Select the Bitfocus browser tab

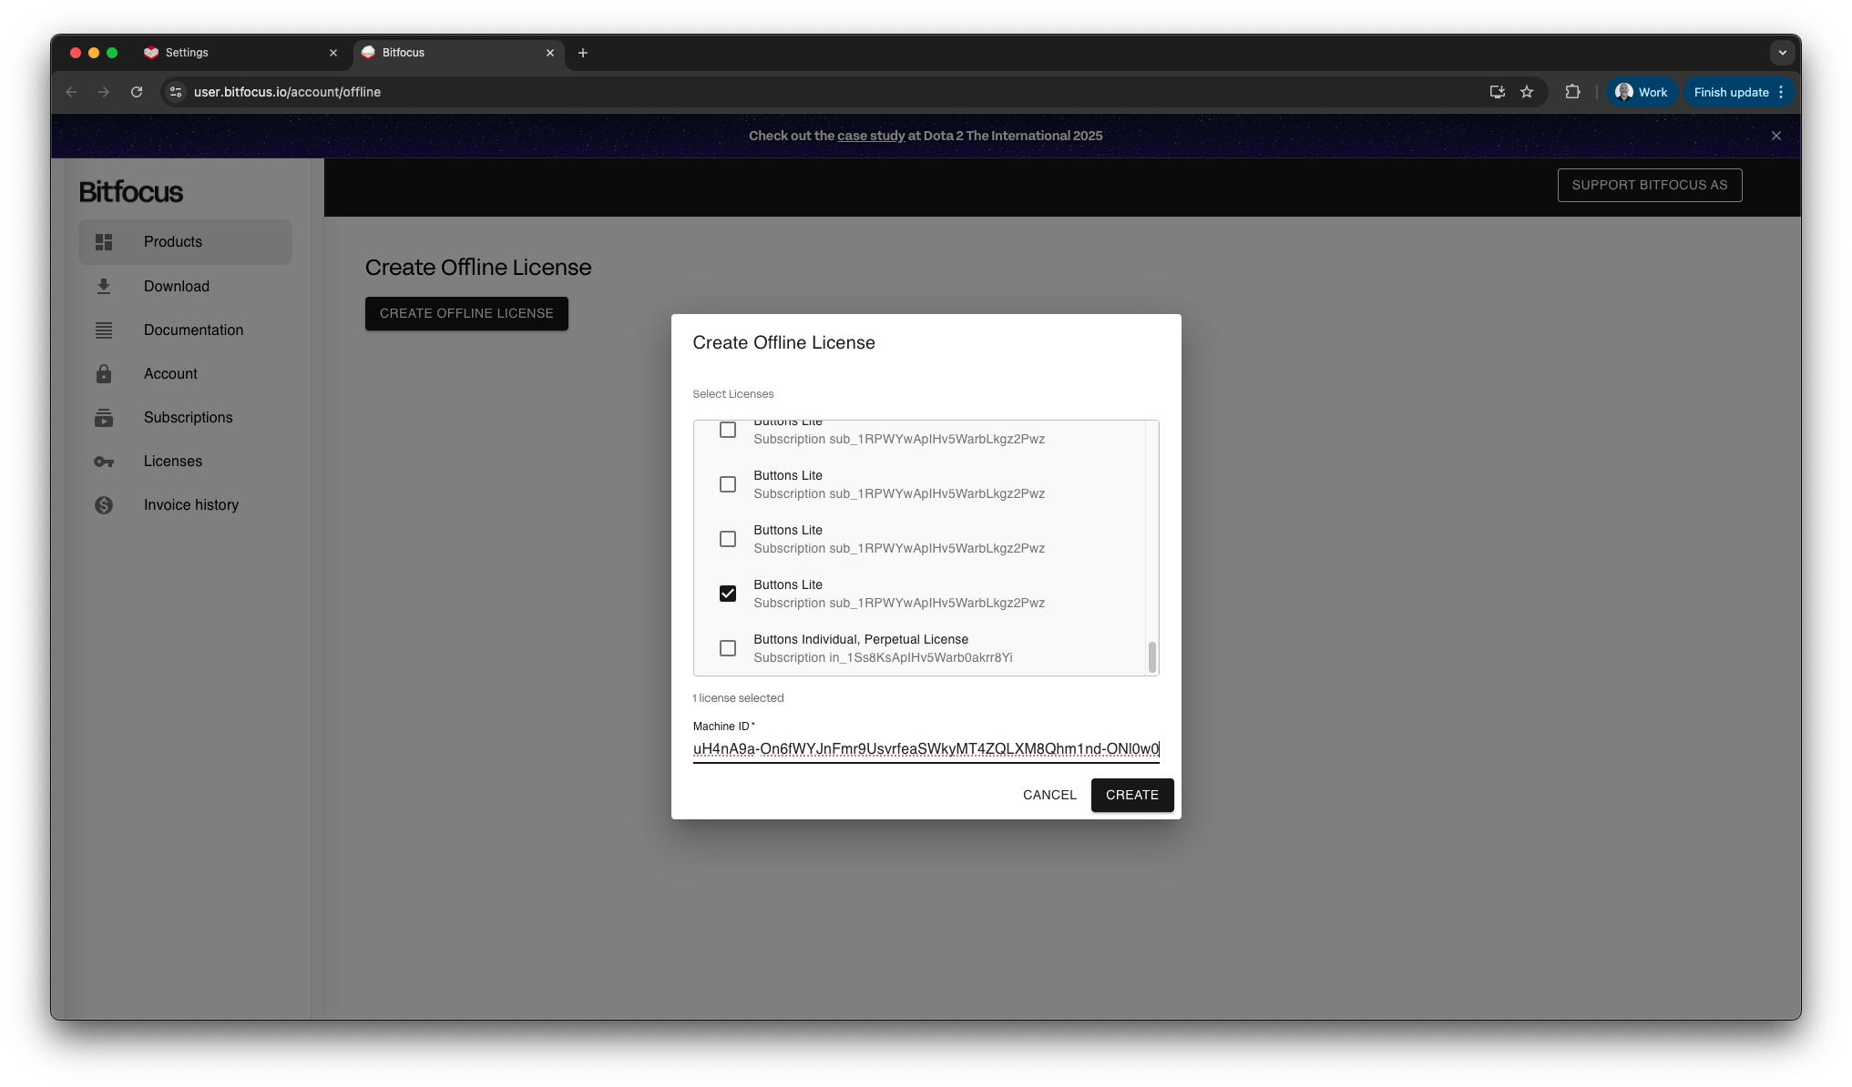coord(458,53)
